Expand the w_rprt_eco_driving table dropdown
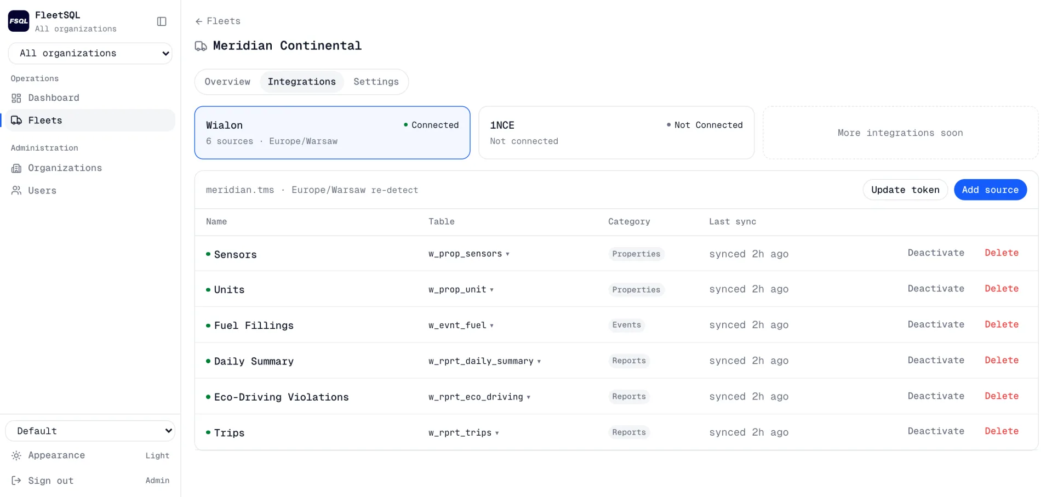Viewport: 1052px width, 497px height. [x=528, y=397]
